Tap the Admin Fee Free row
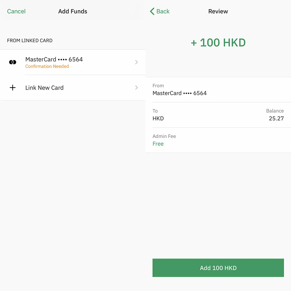 218,140
